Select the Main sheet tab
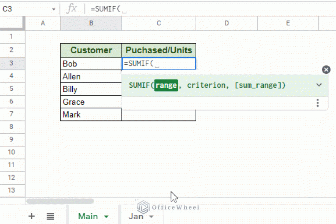 pyautogui.click(x=88, y=216)
